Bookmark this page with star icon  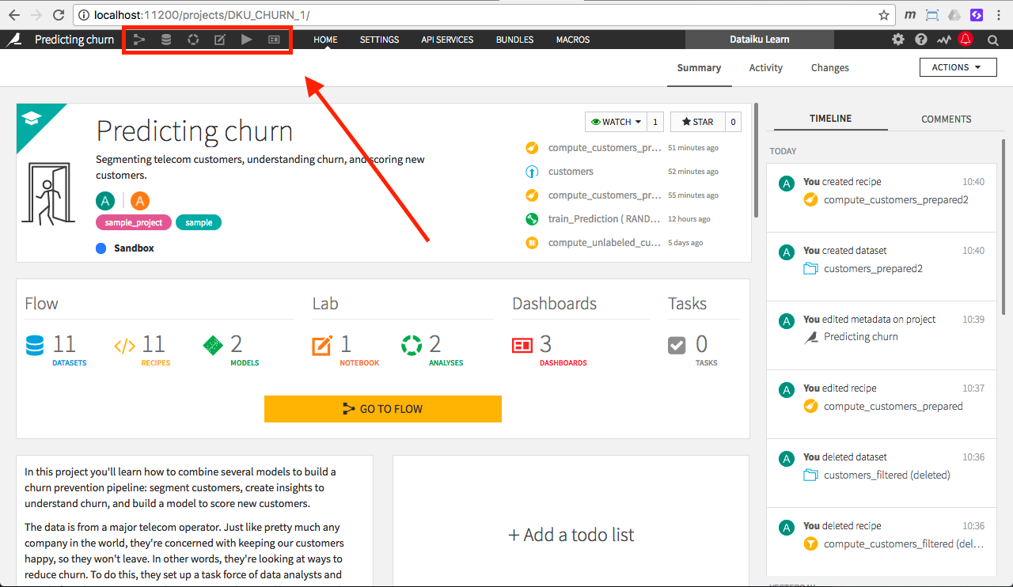coord(883,14)
